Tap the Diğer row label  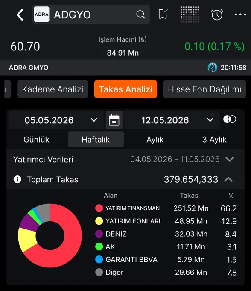pyautogui.click(x=114, y=273)
